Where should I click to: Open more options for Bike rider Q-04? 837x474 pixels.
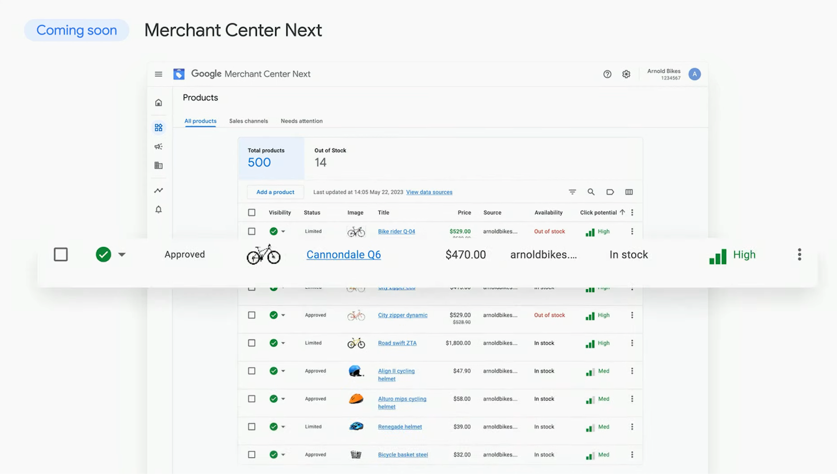coord(632,231)
